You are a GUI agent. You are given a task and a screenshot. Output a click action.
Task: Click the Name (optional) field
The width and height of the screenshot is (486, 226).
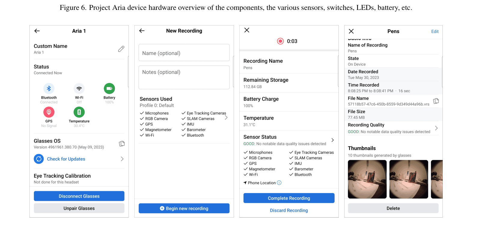coord(184,53)
